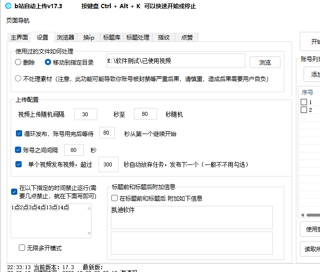Switch to the 主界面 tab

[x=19, y=37]
